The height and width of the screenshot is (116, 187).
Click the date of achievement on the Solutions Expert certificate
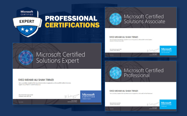(x=26, y=95)
